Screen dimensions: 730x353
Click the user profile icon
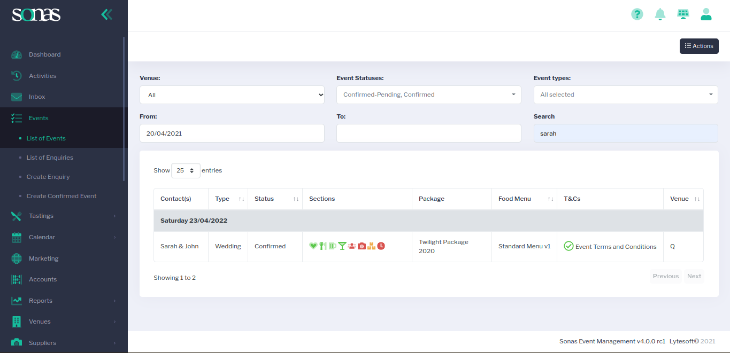706,14
